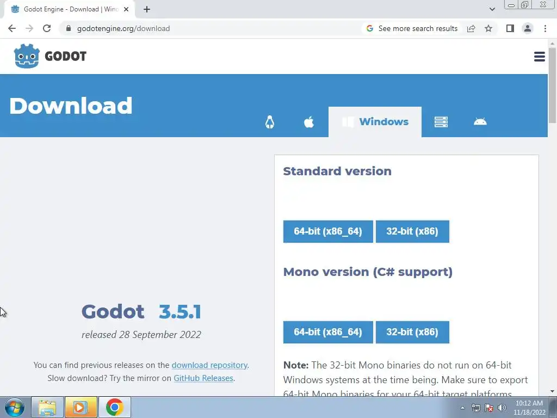Switch to Chrome in the taskbar

[114, 407]
